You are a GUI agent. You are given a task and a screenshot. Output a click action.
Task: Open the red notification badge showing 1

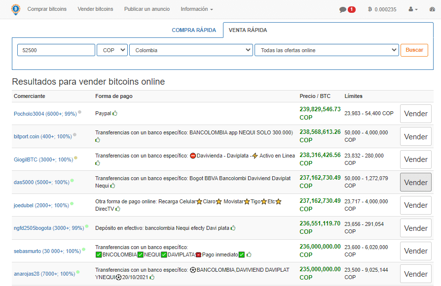point(352,9)
